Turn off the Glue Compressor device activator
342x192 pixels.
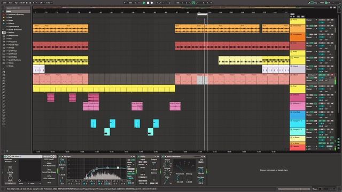[x=162, y=156]
